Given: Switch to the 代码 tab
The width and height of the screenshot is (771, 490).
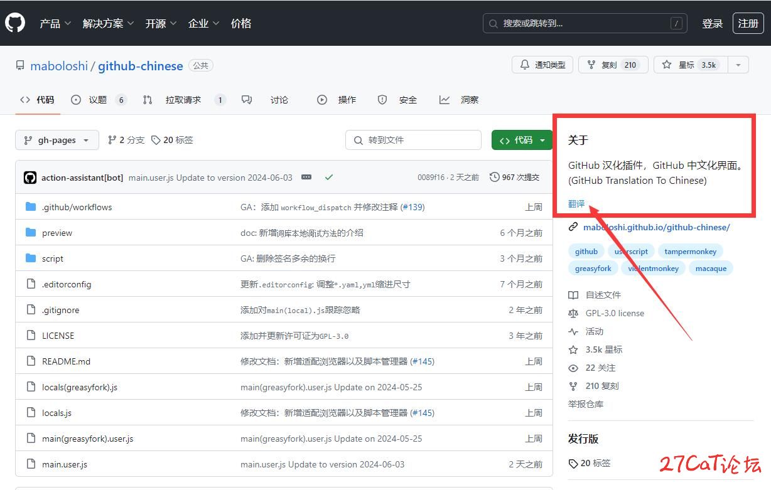Looking at the screenshot, I should click(37, 100).
